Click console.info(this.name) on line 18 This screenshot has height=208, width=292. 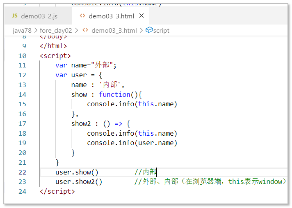pos(132,133)
